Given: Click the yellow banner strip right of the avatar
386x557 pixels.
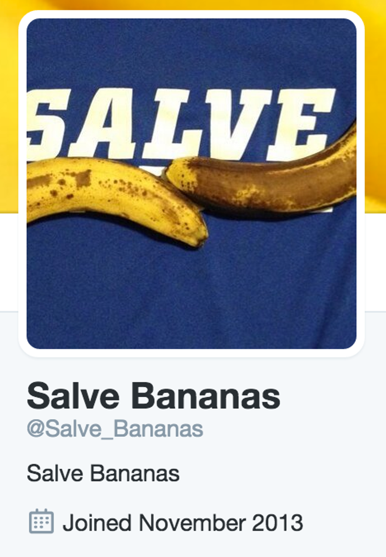Looking at the screenshot, I should coord(375,107).
